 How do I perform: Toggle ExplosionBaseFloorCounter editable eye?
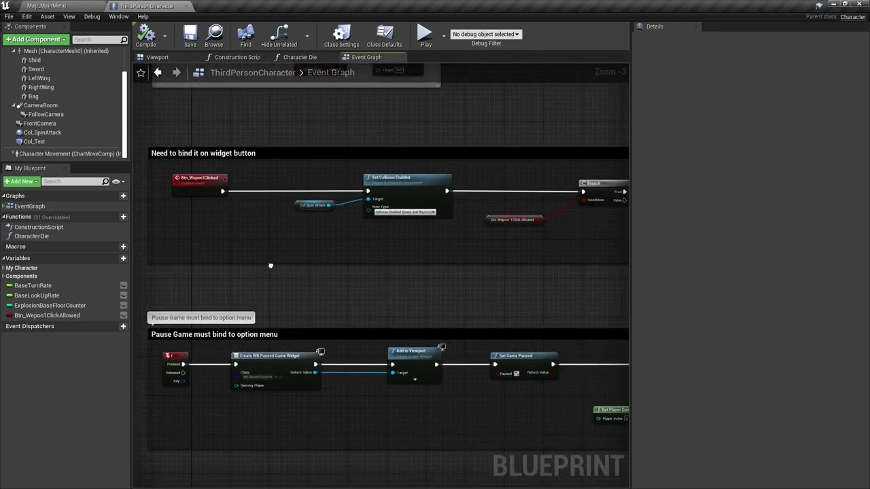click(124, 306)
